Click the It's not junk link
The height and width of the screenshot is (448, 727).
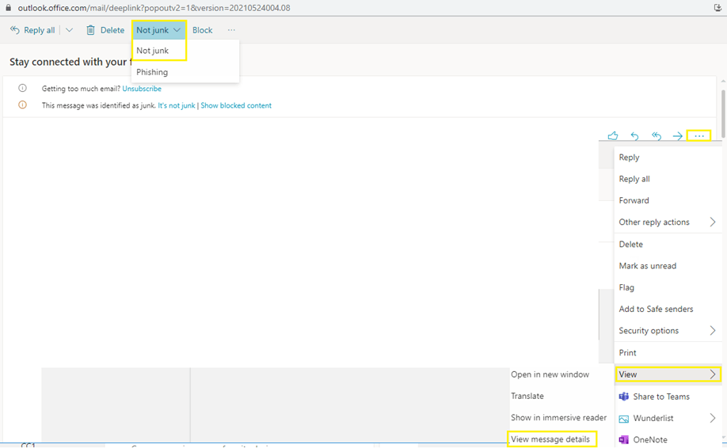pyautogui.click(x=176, y=105)
